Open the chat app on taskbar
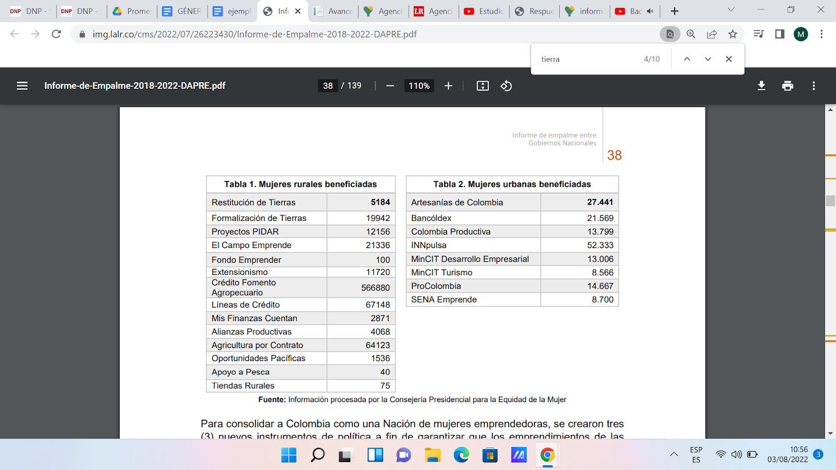The height and width of the screenshot is (470, 836). pyautogui.click(x=403, y=455)
